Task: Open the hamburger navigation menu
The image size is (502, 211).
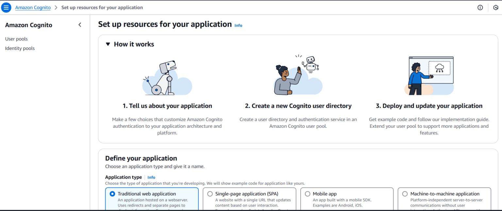Action: [x=6, y=7]
